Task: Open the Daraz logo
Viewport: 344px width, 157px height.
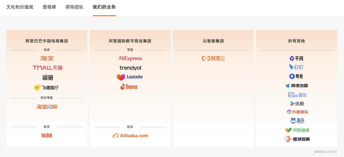Action: click(x=129, y=86)
